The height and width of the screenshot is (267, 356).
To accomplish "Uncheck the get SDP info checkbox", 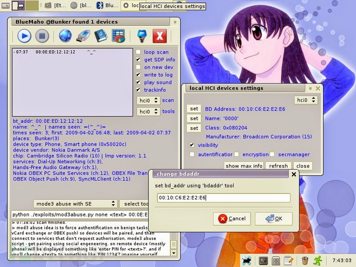I will click(138, 59).
